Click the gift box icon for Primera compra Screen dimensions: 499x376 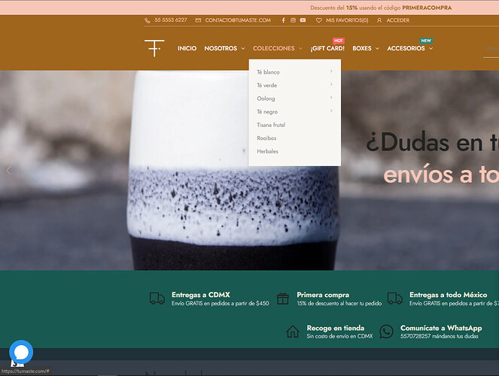pyautogui.click(x=282, y=299)
